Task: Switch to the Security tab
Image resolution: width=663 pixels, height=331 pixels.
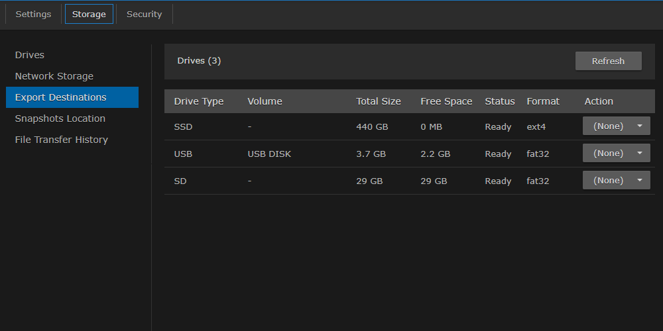Action: point(144,15)
